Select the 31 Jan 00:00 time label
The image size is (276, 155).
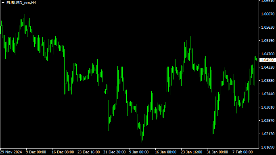pos(217,152)
